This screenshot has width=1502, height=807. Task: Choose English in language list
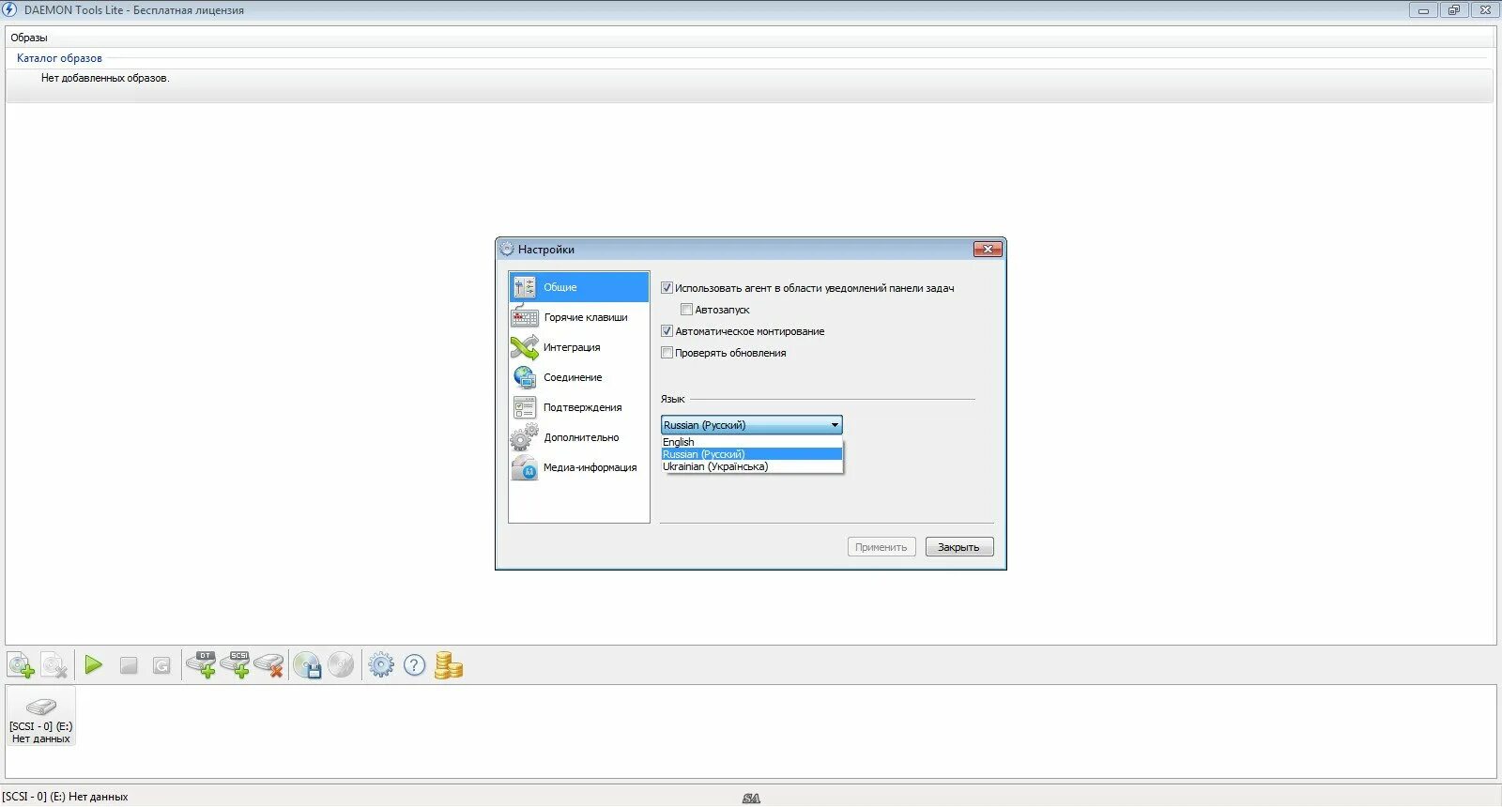(x=752, y=442)
